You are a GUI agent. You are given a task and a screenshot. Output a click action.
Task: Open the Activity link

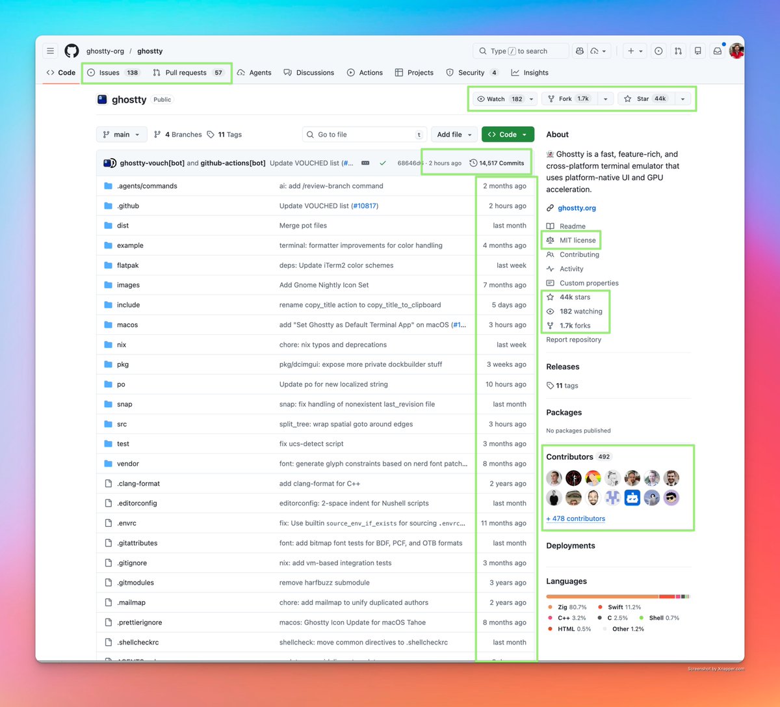coord(565,269)
